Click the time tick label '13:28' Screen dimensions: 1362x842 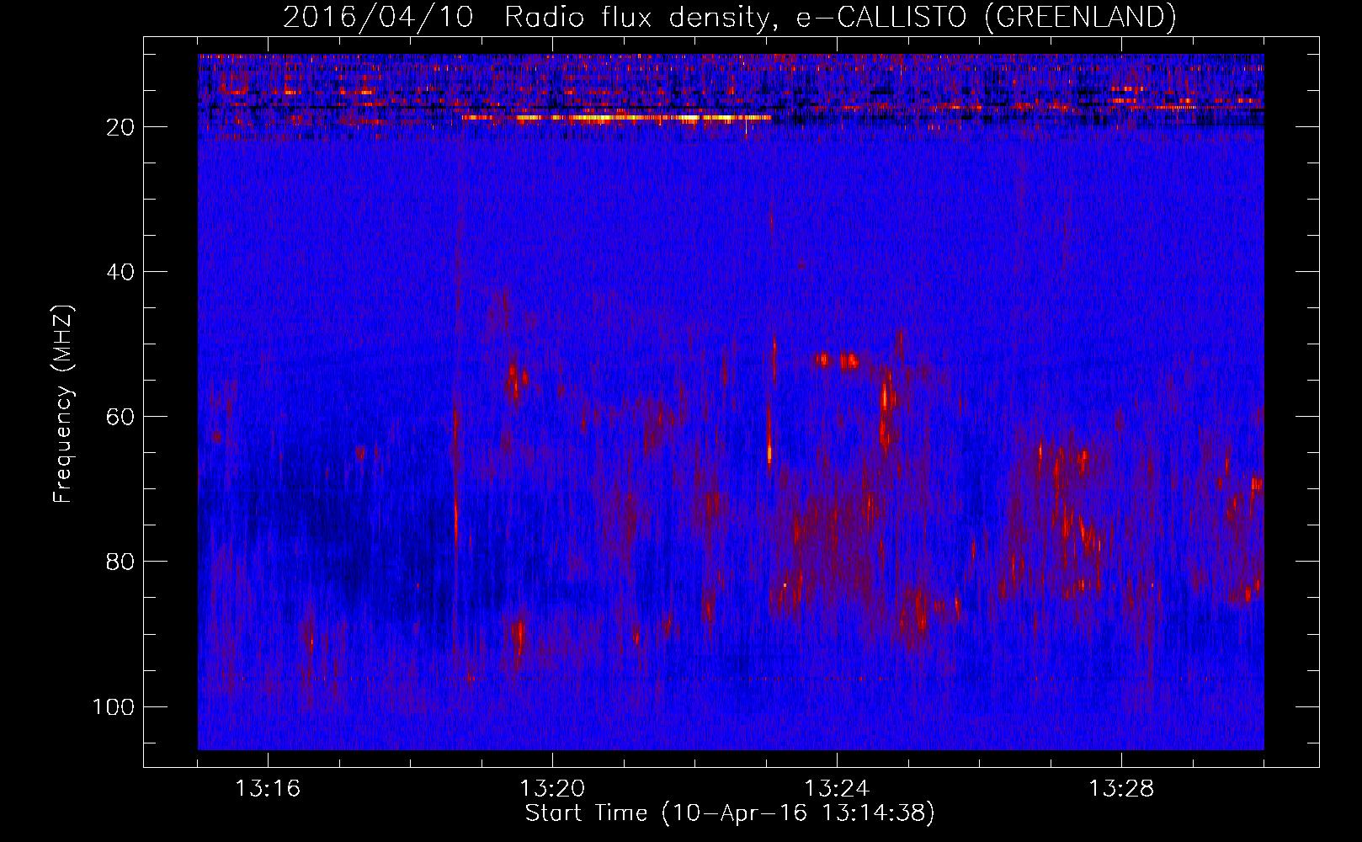click(x=1121, y=789)
